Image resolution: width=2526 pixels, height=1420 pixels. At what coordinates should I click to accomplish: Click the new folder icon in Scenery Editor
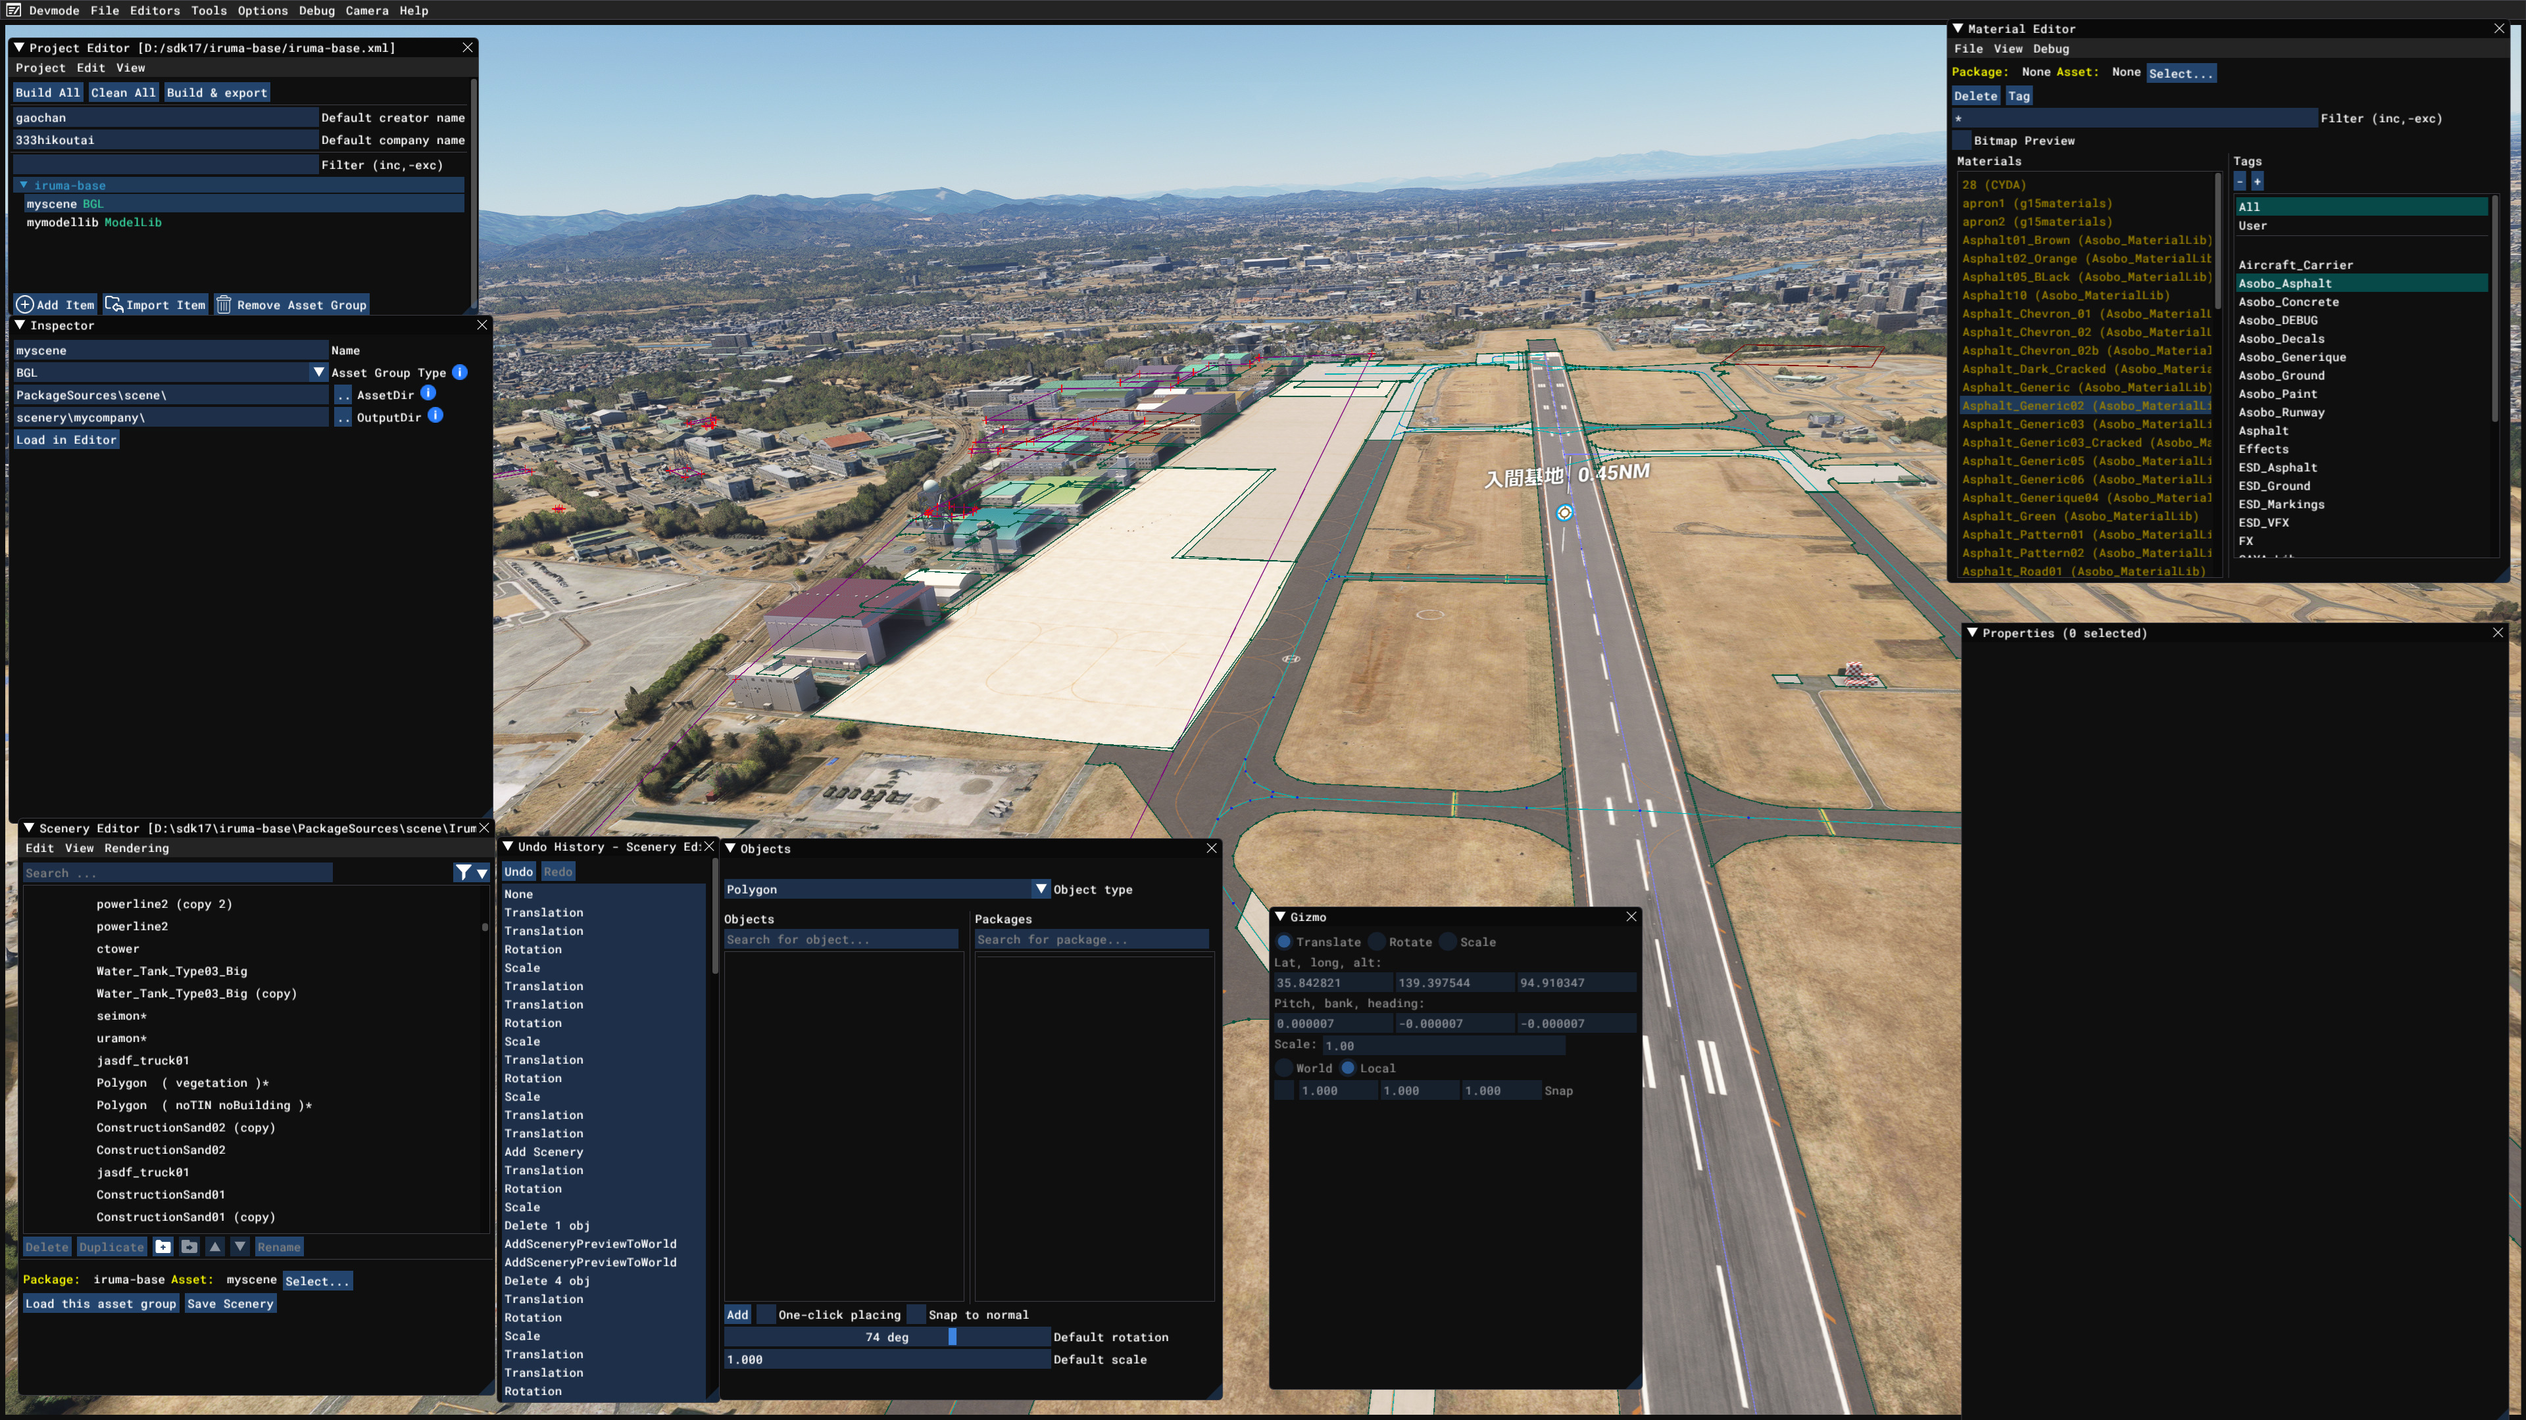coord(164,1246)
